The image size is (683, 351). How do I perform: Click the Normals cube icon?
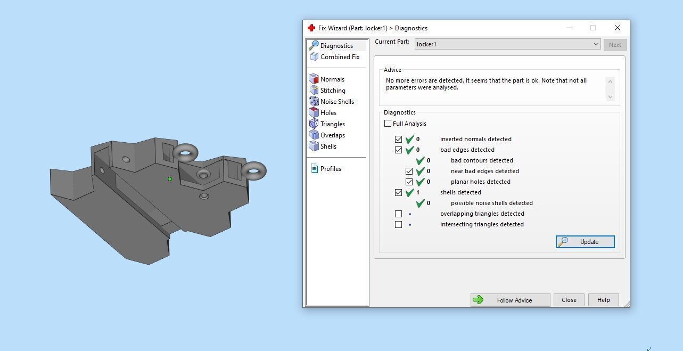click(x=314, y=79)
